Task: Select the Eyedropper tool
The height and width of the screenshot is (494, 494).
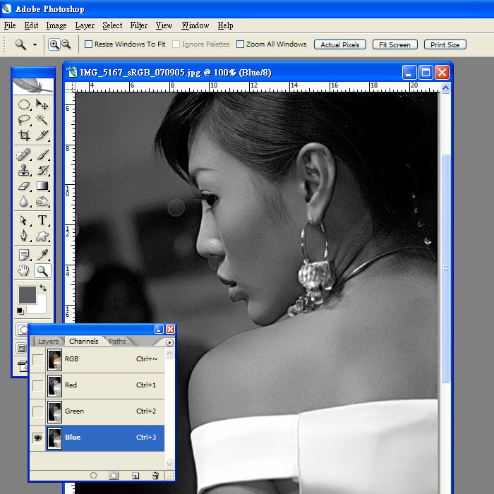Action: tap(42, 254)
